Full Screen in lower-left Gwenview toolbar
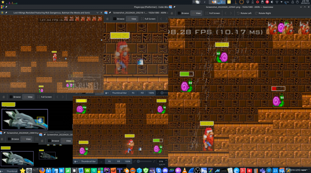Image resolution: width=311 pixels, height=173 pixels. [44, 97]
